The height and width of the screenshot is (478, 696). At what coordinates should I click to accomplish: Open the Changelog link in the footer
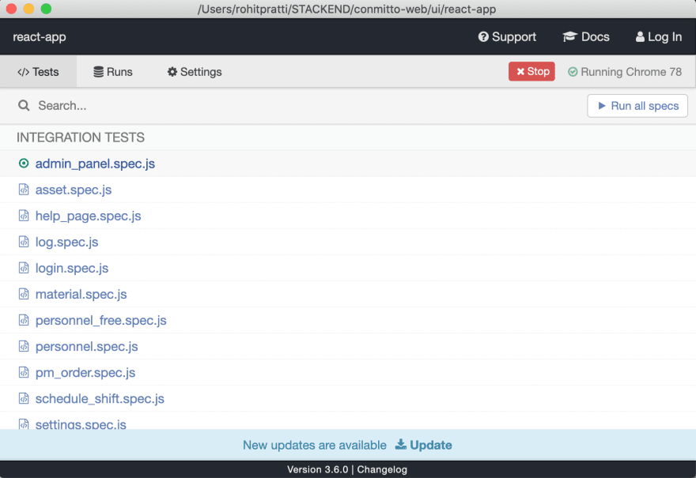(x=382, y=469)
